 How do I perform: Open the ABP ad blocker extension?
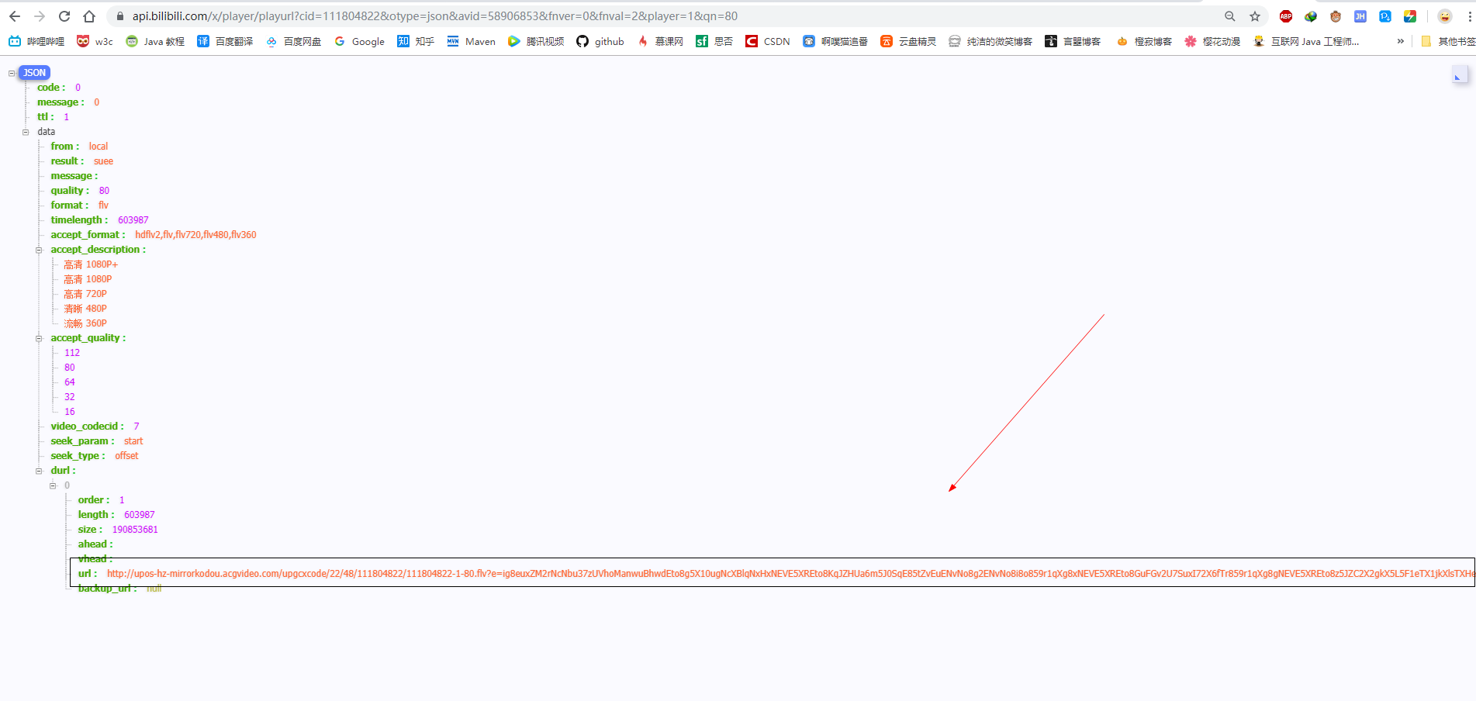pos(1286,16)
